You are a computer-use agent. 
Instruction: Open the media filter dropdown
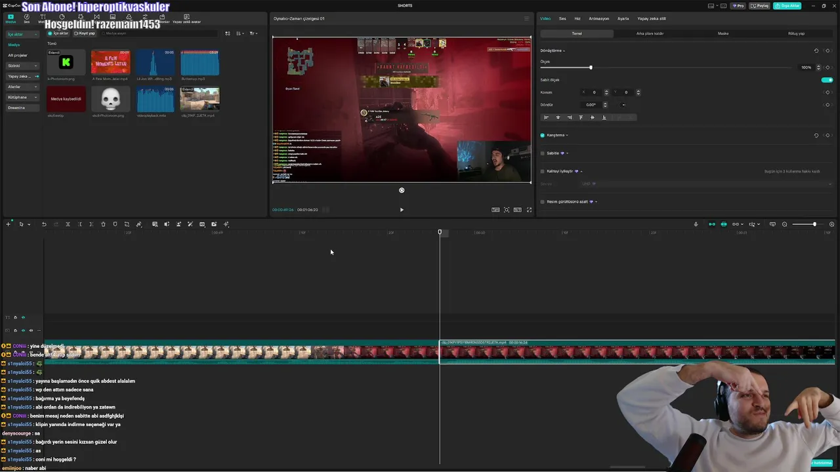(x=253, y=33)
